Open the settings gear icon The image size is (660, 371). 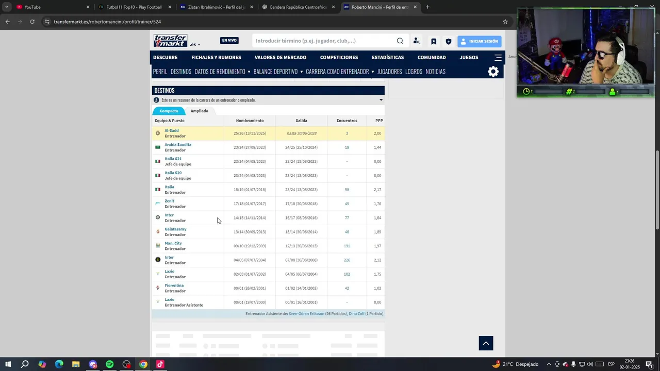(493, 72)
